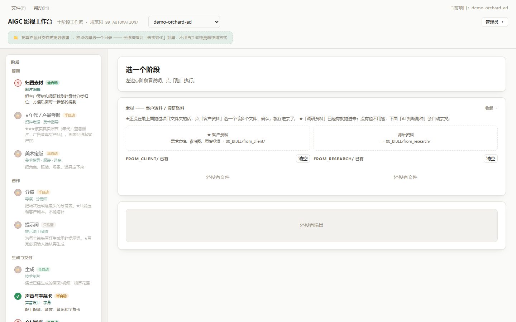The width and height of the screenshot is (516, 322).
Task: Select the 声音与字幕卡 stage title
Action: click(x=39, y=296)
